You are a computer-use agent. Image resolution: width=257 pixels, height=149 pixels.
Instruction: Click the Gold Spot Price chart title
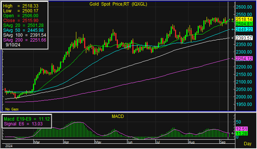coord(118,4)
